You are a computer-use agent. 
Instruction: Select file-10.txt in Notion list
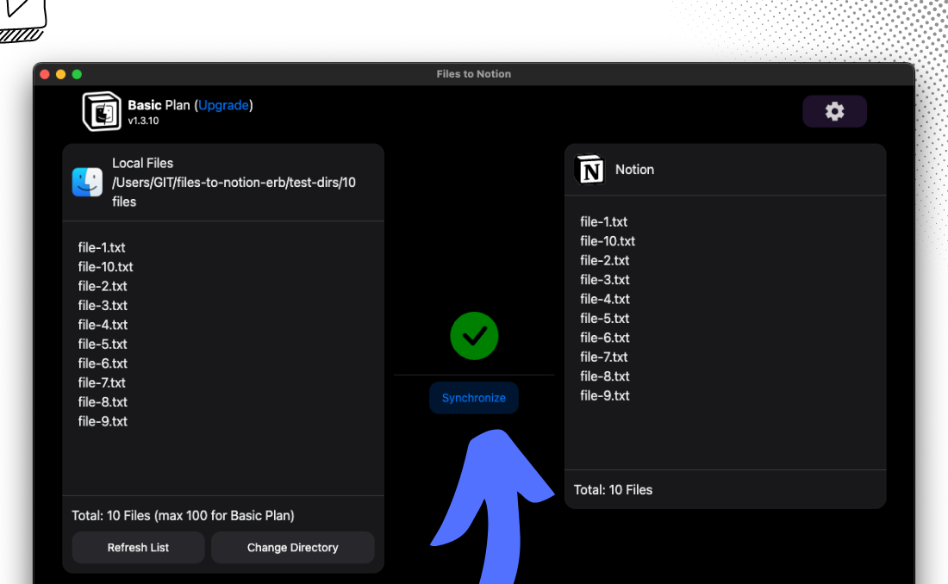click(x=608, y=241)
